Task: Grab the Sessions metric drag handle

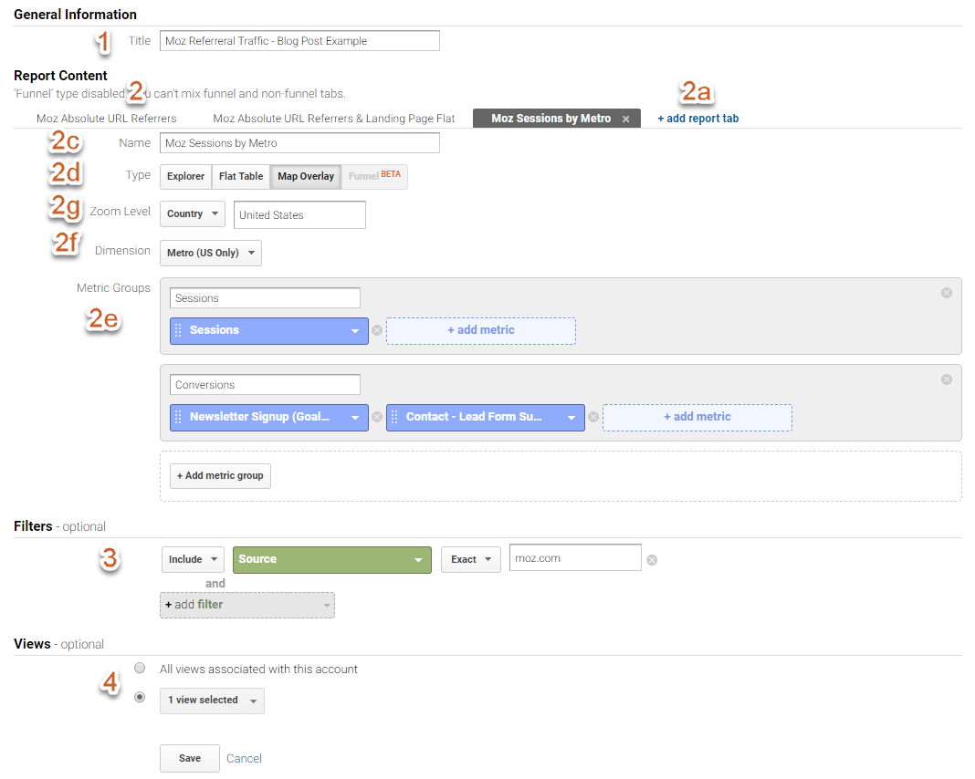Action: tap(179, 330)
